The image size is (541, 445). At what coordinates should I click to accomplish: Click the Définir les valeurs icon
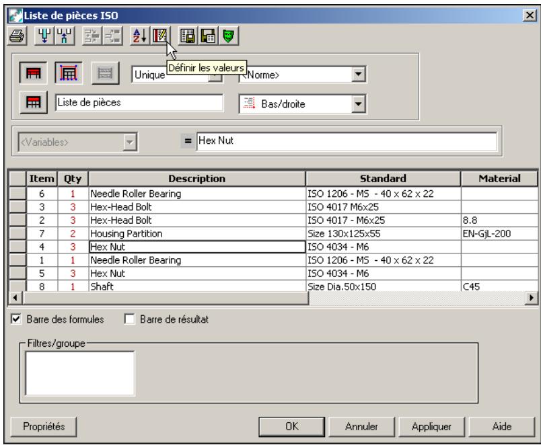coord(160,36)
